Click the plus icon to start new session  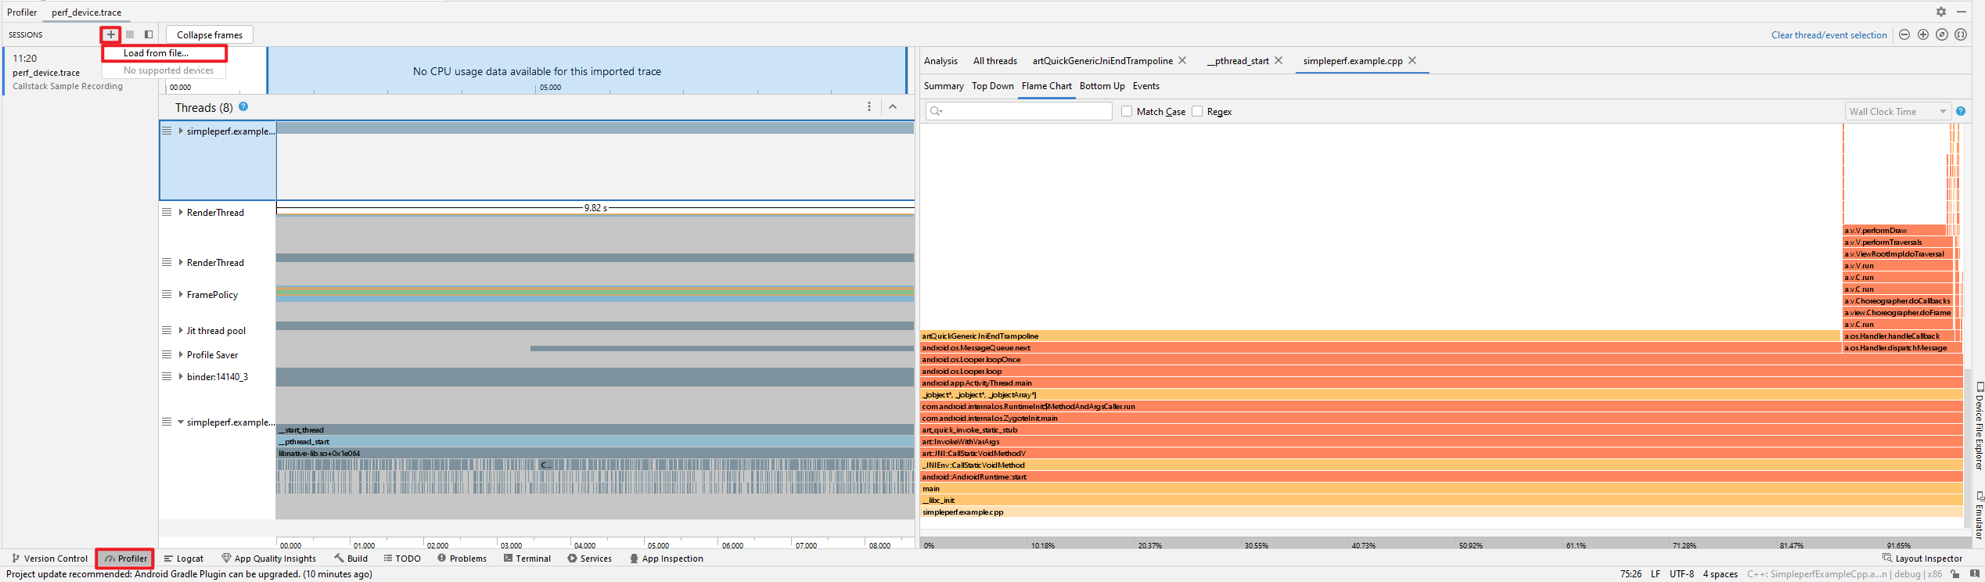click(x=111, y=34)
